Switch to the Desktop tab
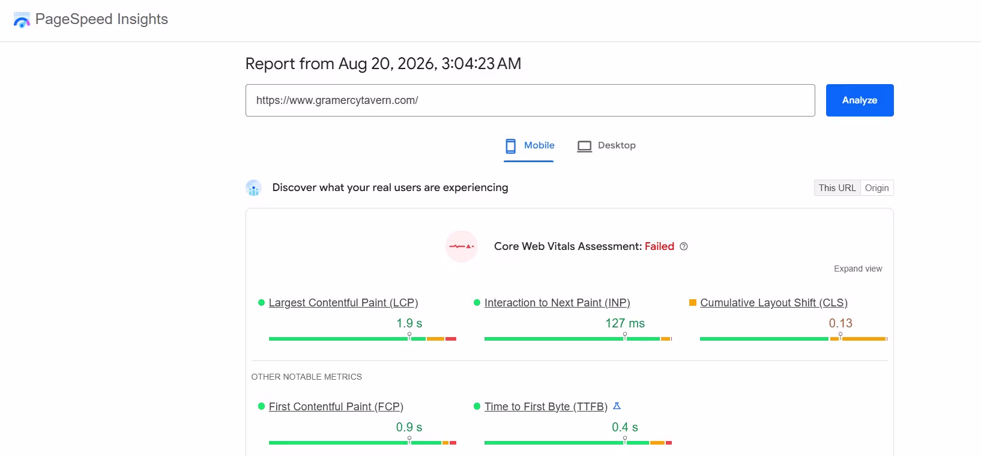 606,146
